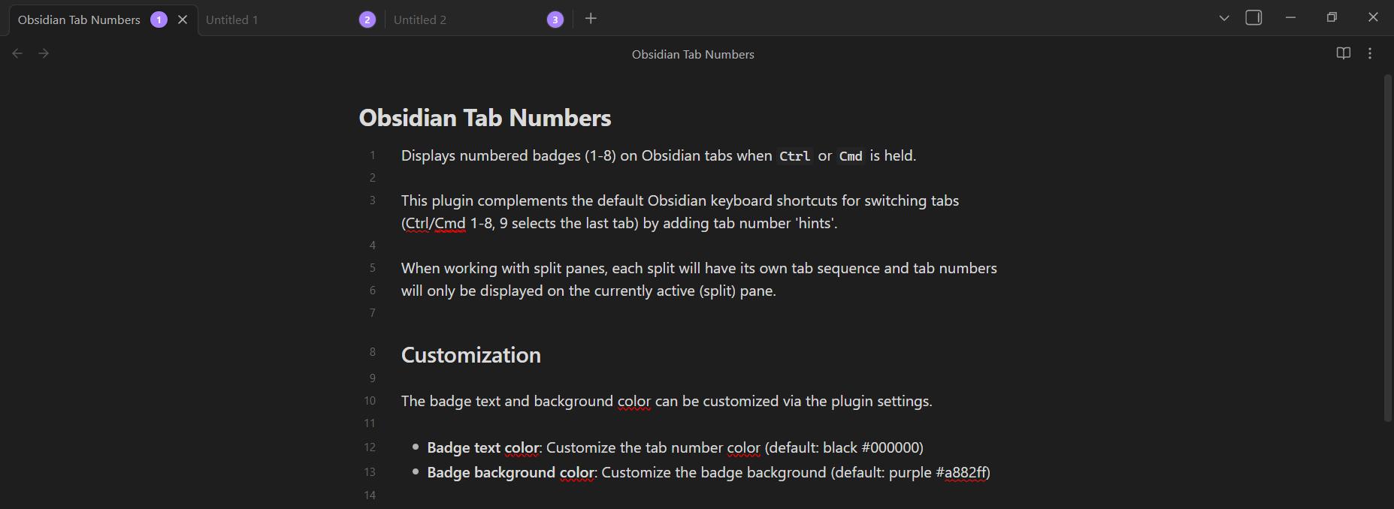Image resolution: width=1394 pixels, height=509 pixels.
Task: Click the purple badge 1 on active tab
Action: pos(159,20)
